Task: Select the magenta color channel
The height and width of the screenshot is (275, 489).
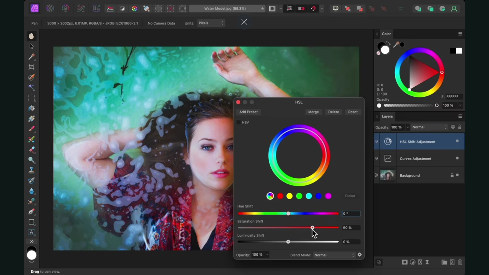Action: (328, 196)
